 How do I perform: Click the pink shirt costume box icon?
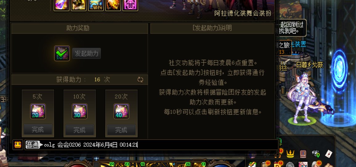(x=130, y=5)
